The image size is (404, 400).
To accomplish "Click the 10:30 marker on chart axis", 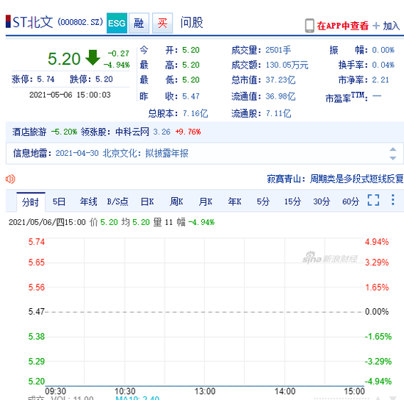I will 125,391.
